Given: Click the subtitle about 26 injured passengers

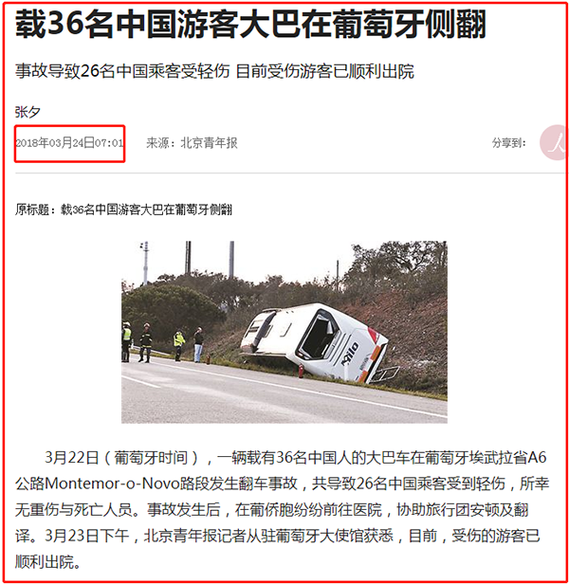Looking at the screenshot, I should click(214, 71).
